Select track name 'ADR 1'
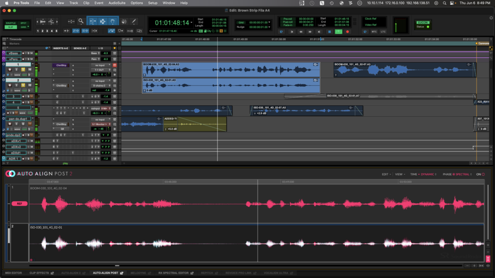The image size is (495, 278). point(14,158)
